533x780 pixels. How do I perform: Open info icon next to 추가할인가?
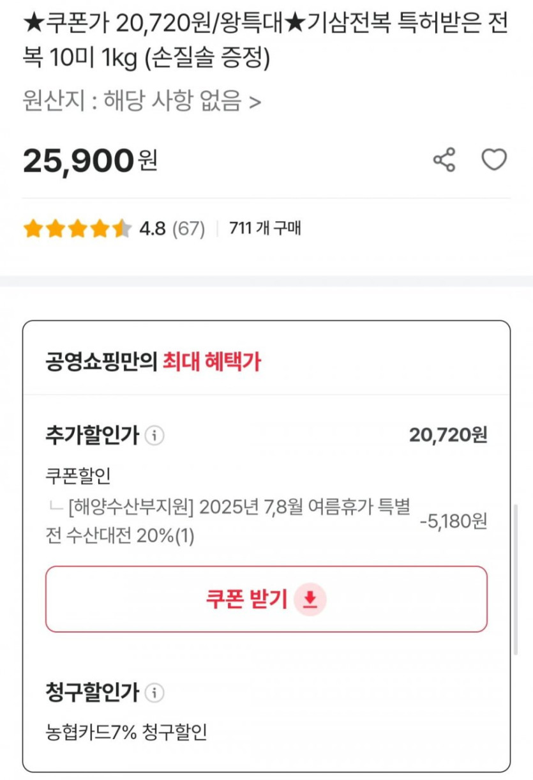(x=154, y=436)
